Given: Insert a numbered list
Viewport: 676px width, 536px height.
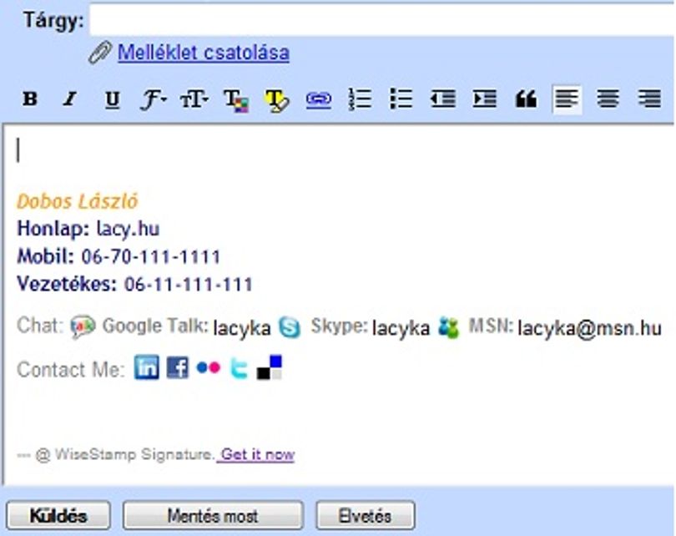Looking at the screenshot, I should tap(360, 99).
